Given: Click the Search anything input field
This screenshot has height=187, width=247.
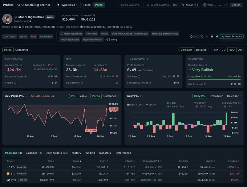Looking at the screenshot, I should coord(162,5).
